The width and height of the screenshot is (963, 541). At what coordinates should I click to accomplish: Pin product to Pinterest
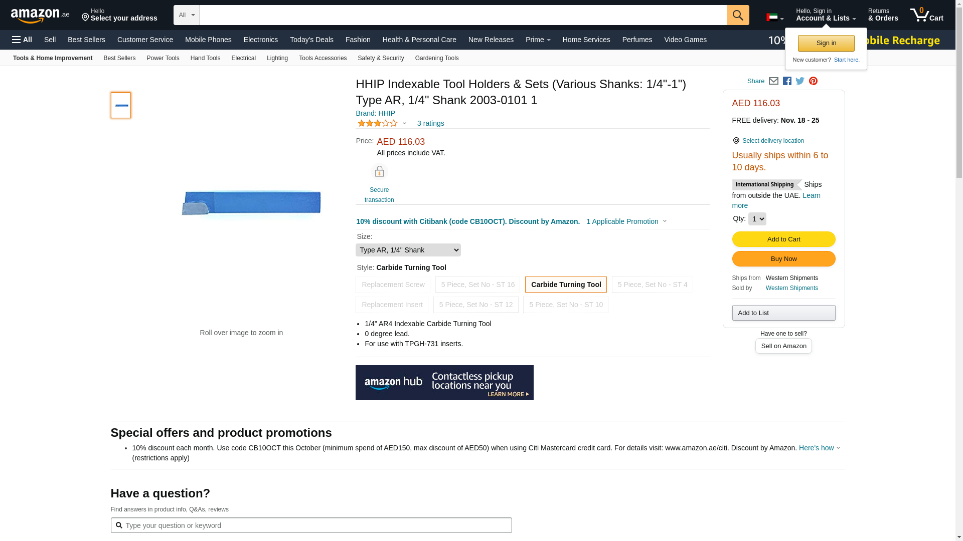click(x=813, y=81)
